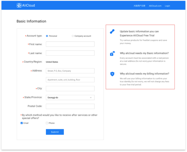Open the State/Province dropdown
This screenshot has width=187, height=152.
[x=70, y=98]
